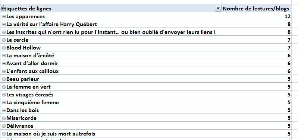Expand the Dans les bois row
Viewport: 298px width, 140px height.
[x=4, y=111]
